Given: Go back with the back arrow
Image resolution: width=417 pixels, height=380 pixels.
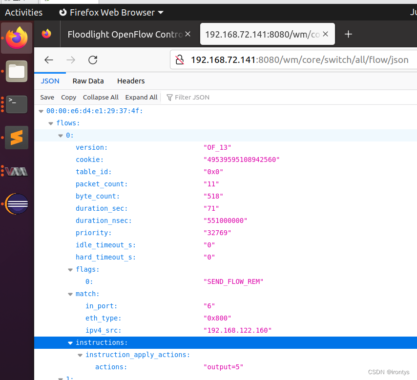Looking at the screenshot, I should (x=49, y=60).
